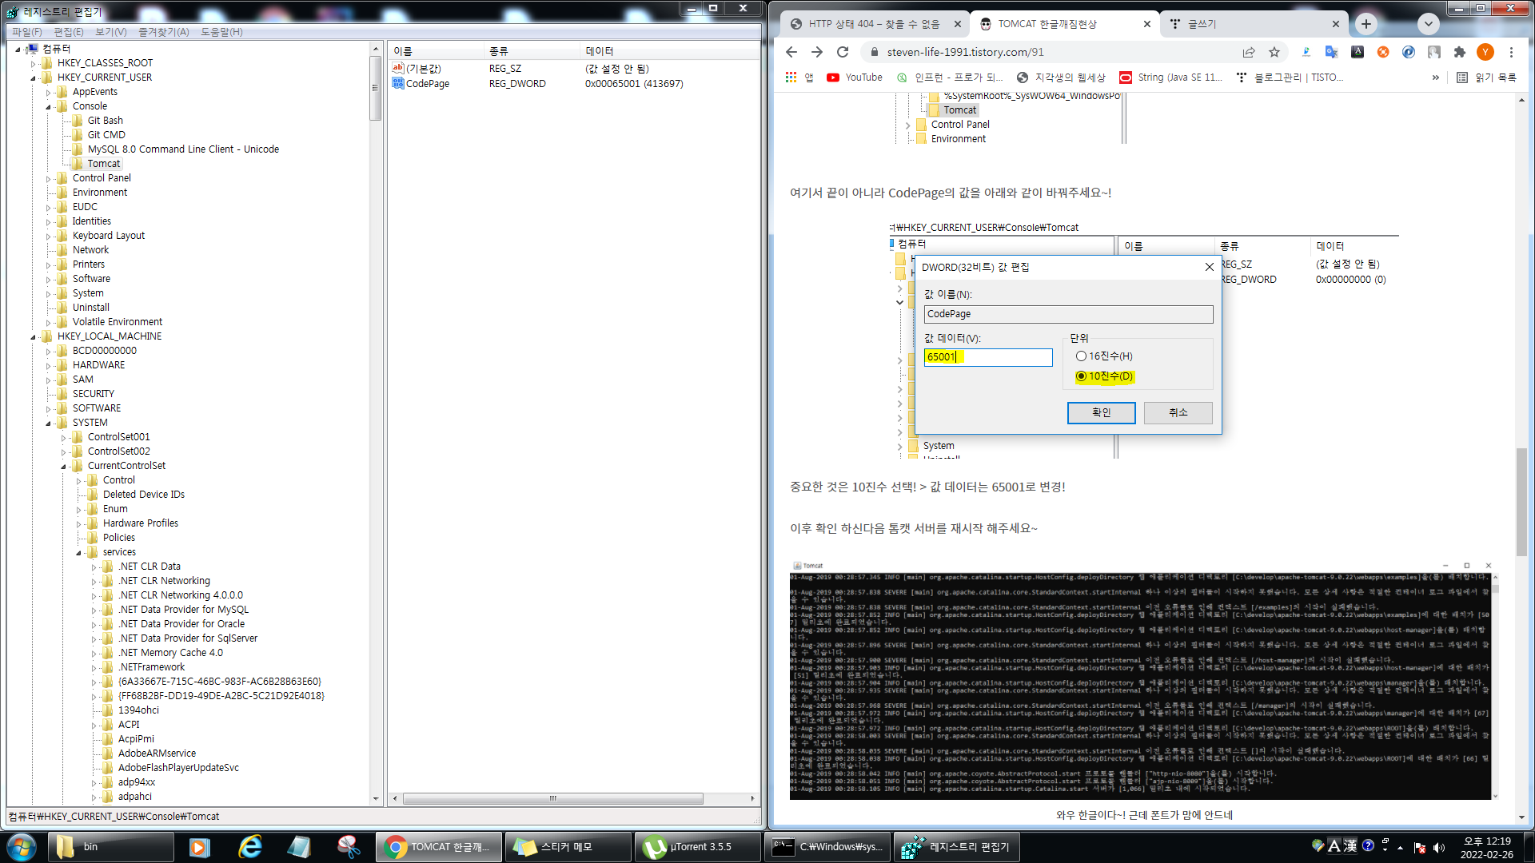Switch to HTTP 상태 404 tab

(873, 24)
